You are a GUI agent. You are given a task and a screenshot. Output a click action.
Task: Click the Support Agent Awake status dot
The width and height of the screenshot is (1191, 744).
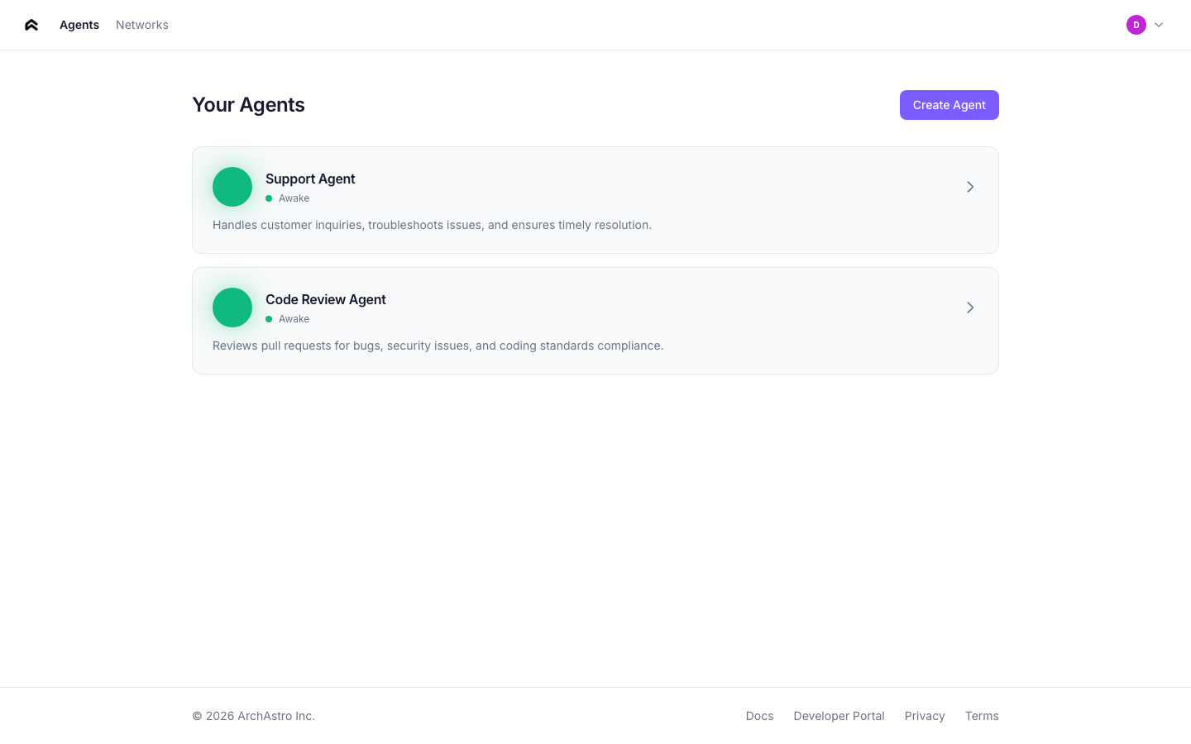(269, 198)
